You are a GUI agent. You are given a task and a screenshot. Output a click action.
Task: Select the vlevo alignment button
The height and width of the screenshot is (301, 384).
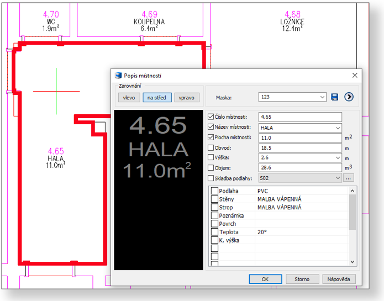click(129, 98)
